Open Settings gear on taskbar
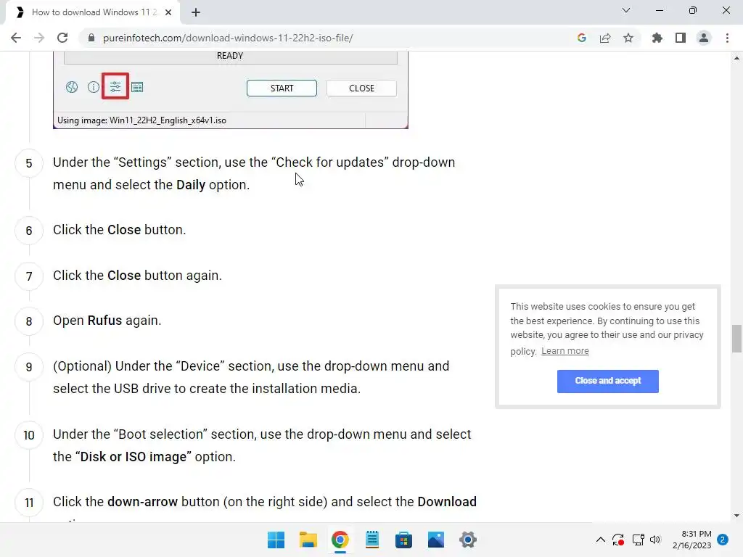 [468, 540]
